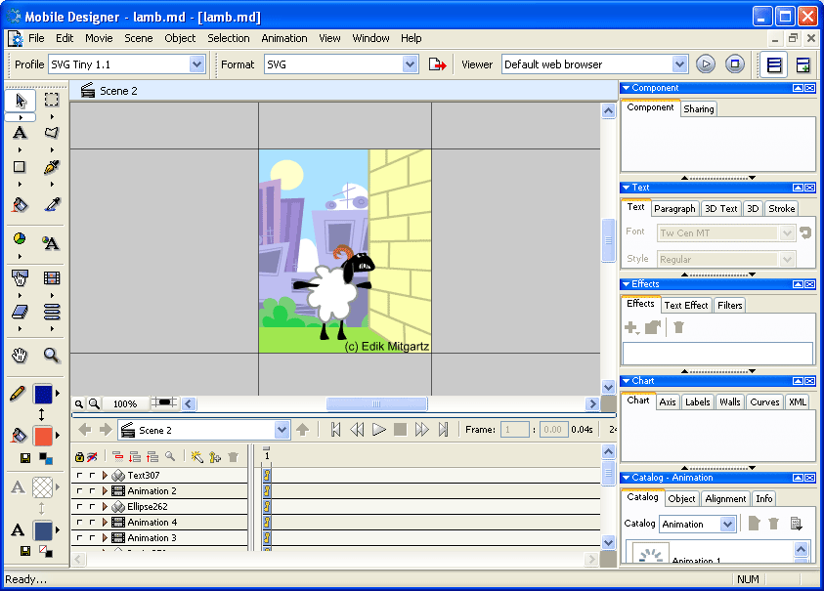Click the add panel icon in toolbar
Screen dimensions: 824x591
[x=802, y=65]
